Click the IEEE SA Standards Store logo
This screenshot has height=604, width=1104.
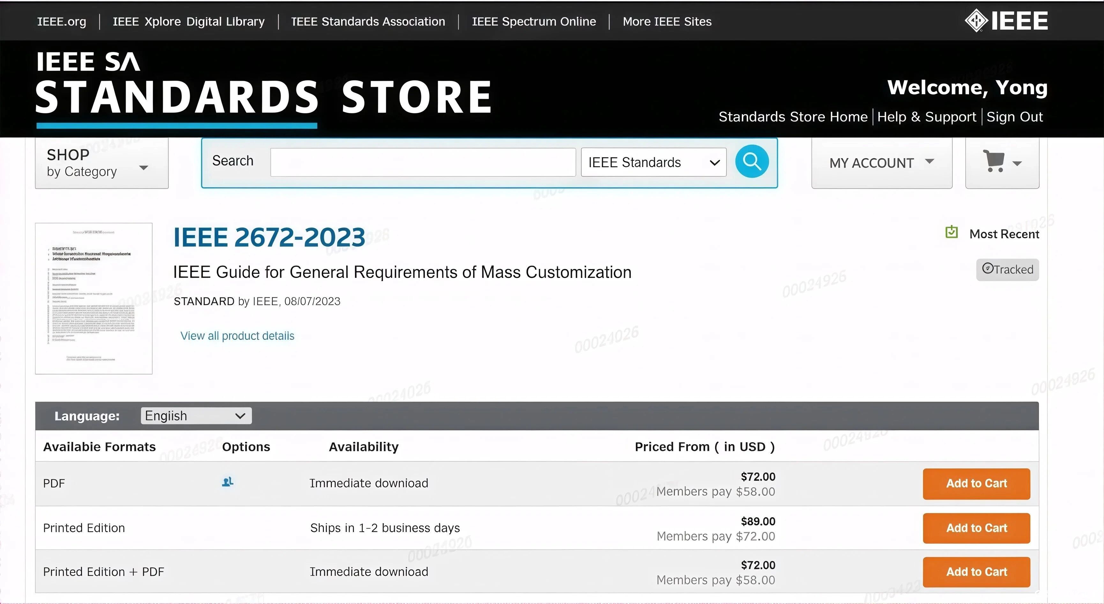click(263, 86)
